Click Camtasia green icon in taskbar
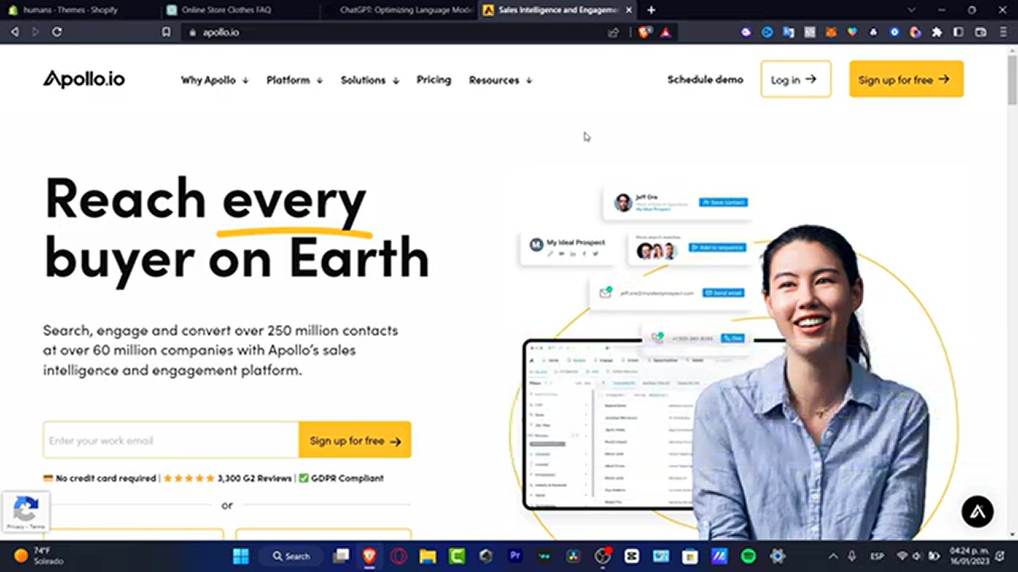Image resolution: width=1018 pixels, height=572 pixels. [457, 556]
